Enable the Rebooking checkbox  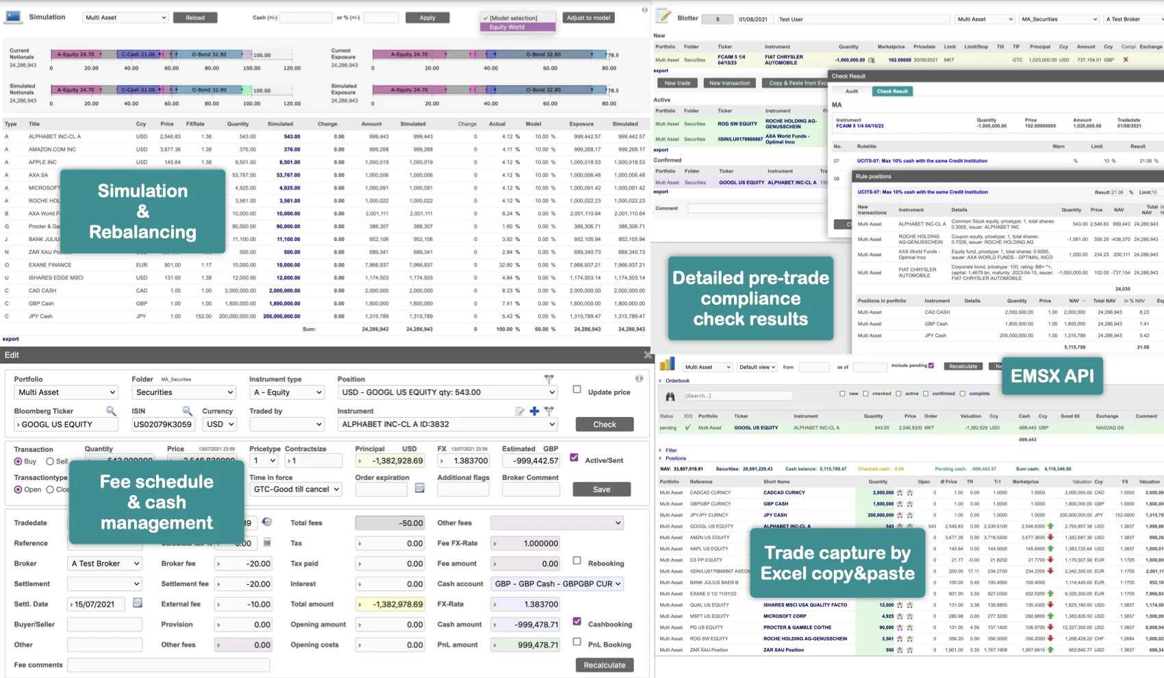click(x=577, y=560)
